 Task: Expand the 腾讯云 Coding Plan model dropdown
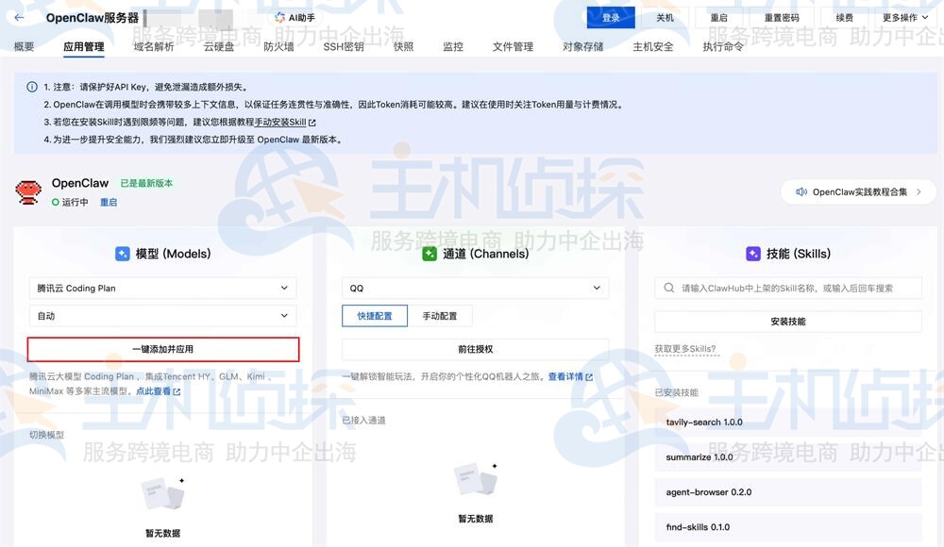[x=160, y=288]
